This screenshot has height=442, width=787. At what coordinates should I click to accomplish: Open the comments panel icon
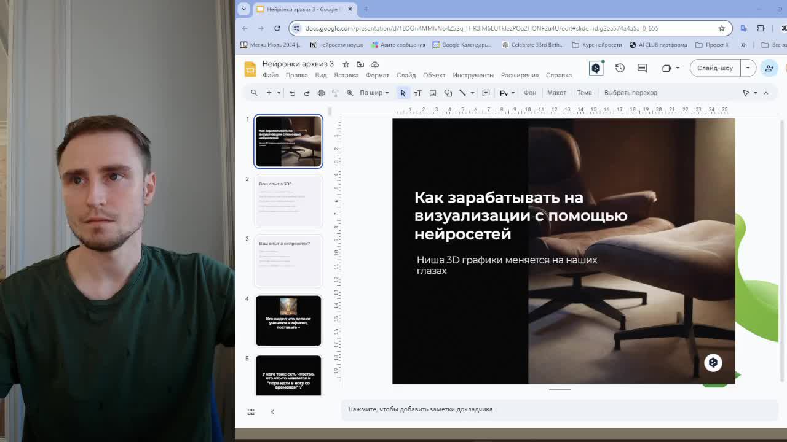[642, 68]
